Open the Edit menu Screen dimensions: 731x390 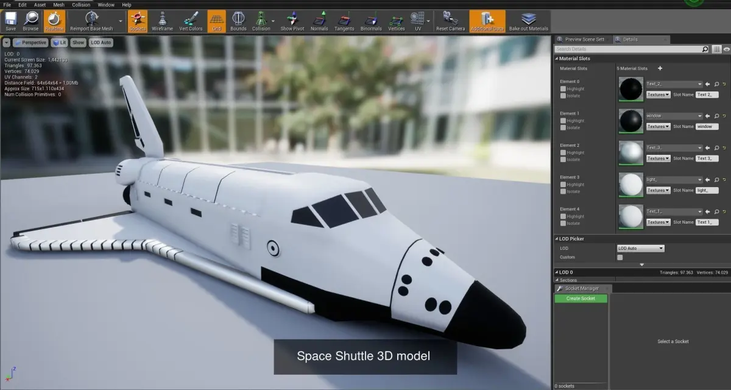(x=23, y=4)
